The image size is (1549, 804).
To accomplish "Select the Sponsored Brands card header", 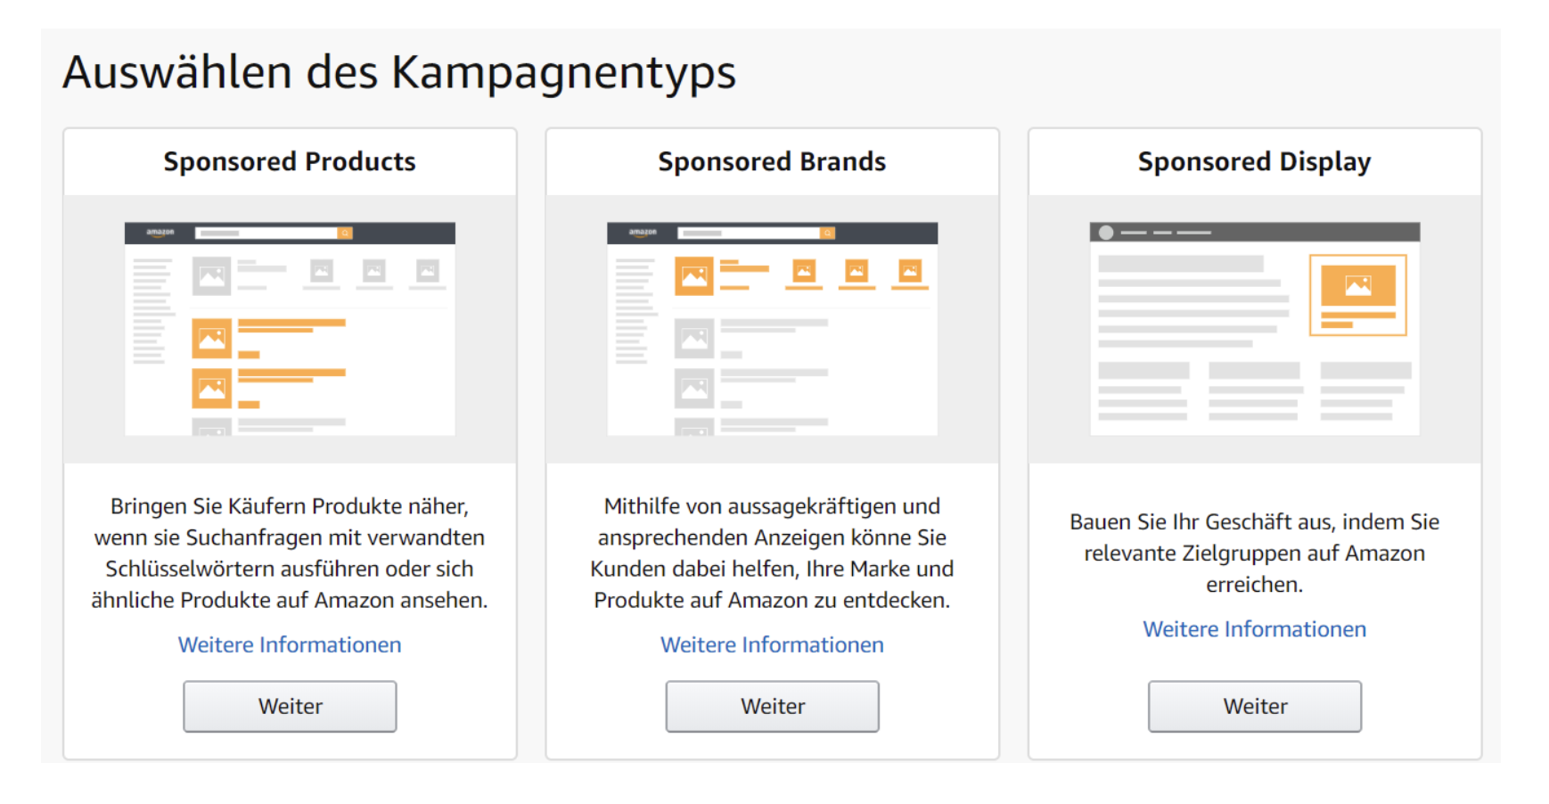I will [x=772, y=161].
